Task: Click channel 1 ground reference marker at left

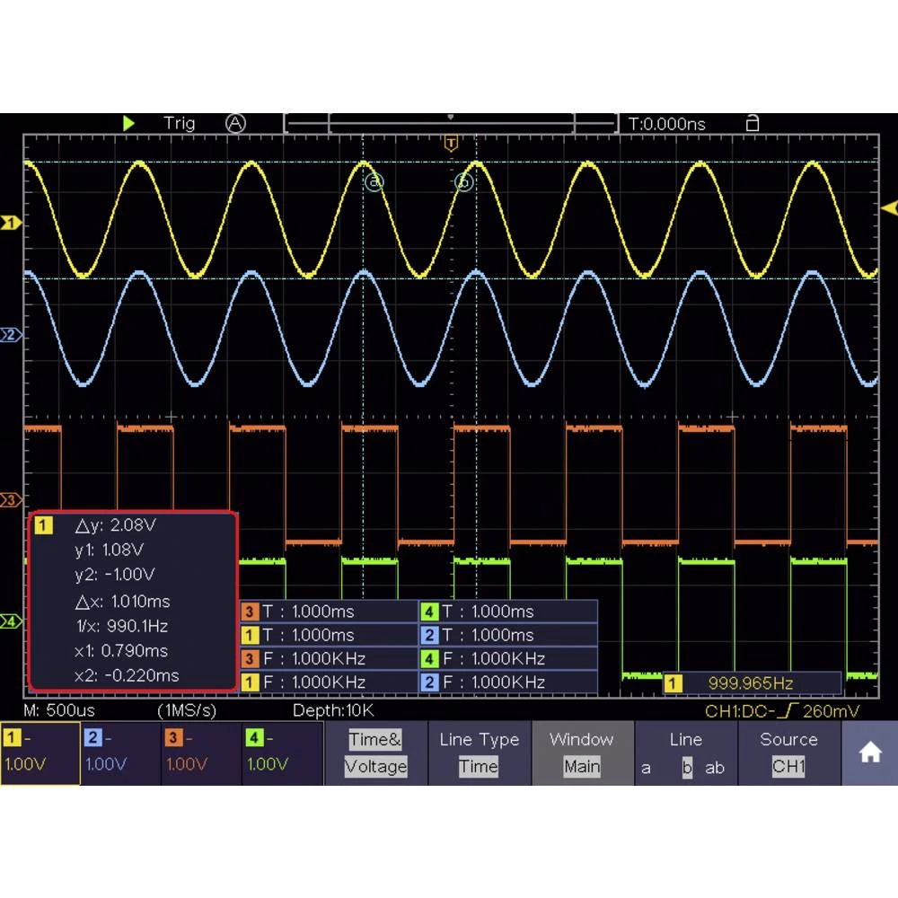Action: coord(11,222)
